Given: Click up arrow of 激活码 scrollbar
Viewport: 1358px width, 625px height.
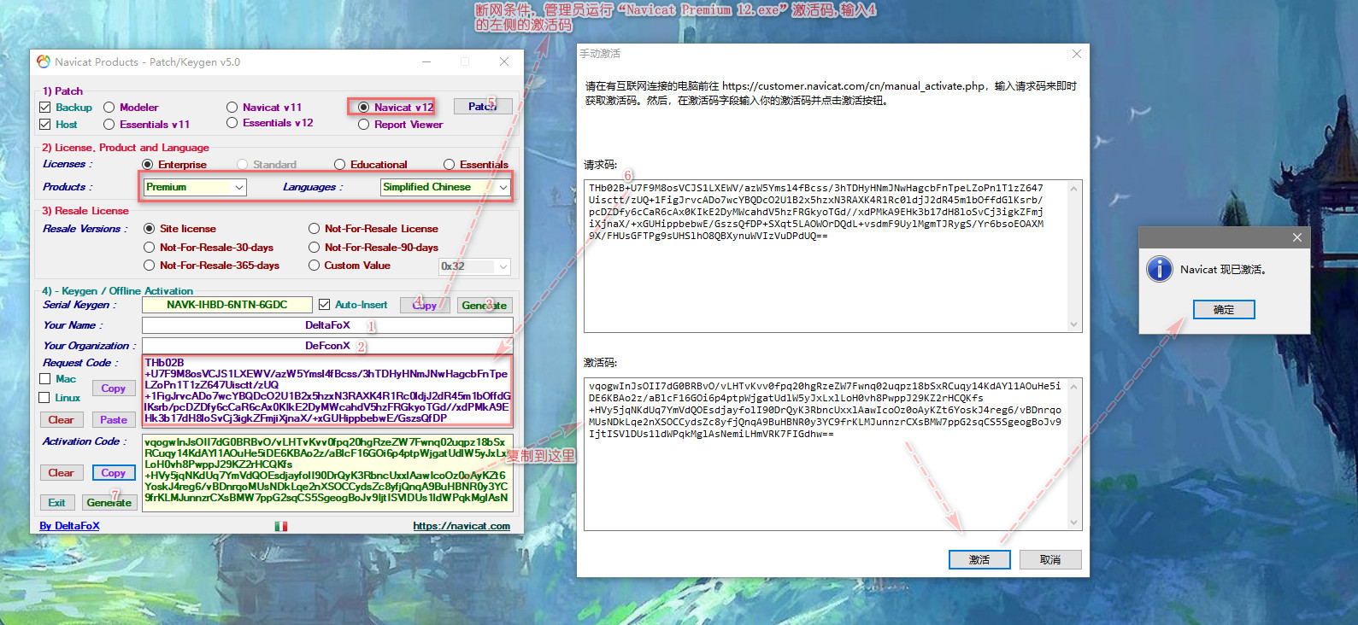Looking at the screenshot, I should pyautogui.click(x=1074, y=386).
